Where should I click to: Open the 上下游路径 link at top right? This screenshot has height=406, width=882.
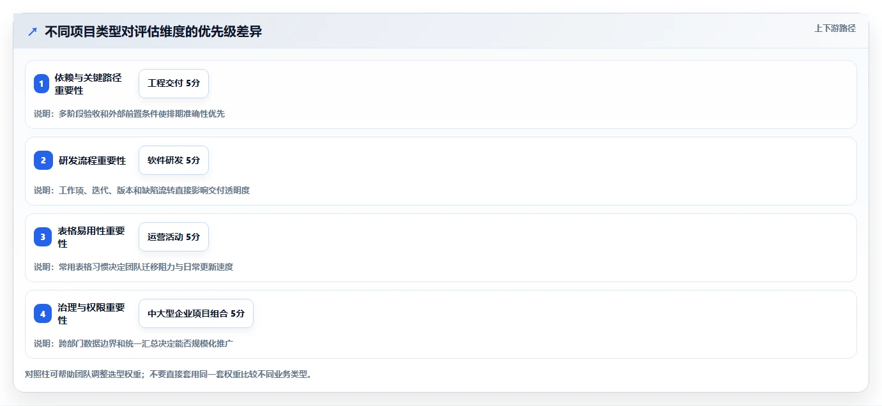click(835, 28)
